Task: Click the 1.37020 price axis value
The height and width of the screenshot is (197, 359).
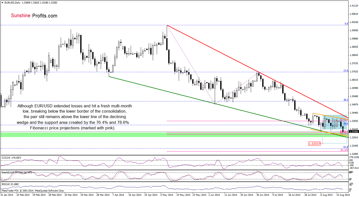Action: point(354,72)
